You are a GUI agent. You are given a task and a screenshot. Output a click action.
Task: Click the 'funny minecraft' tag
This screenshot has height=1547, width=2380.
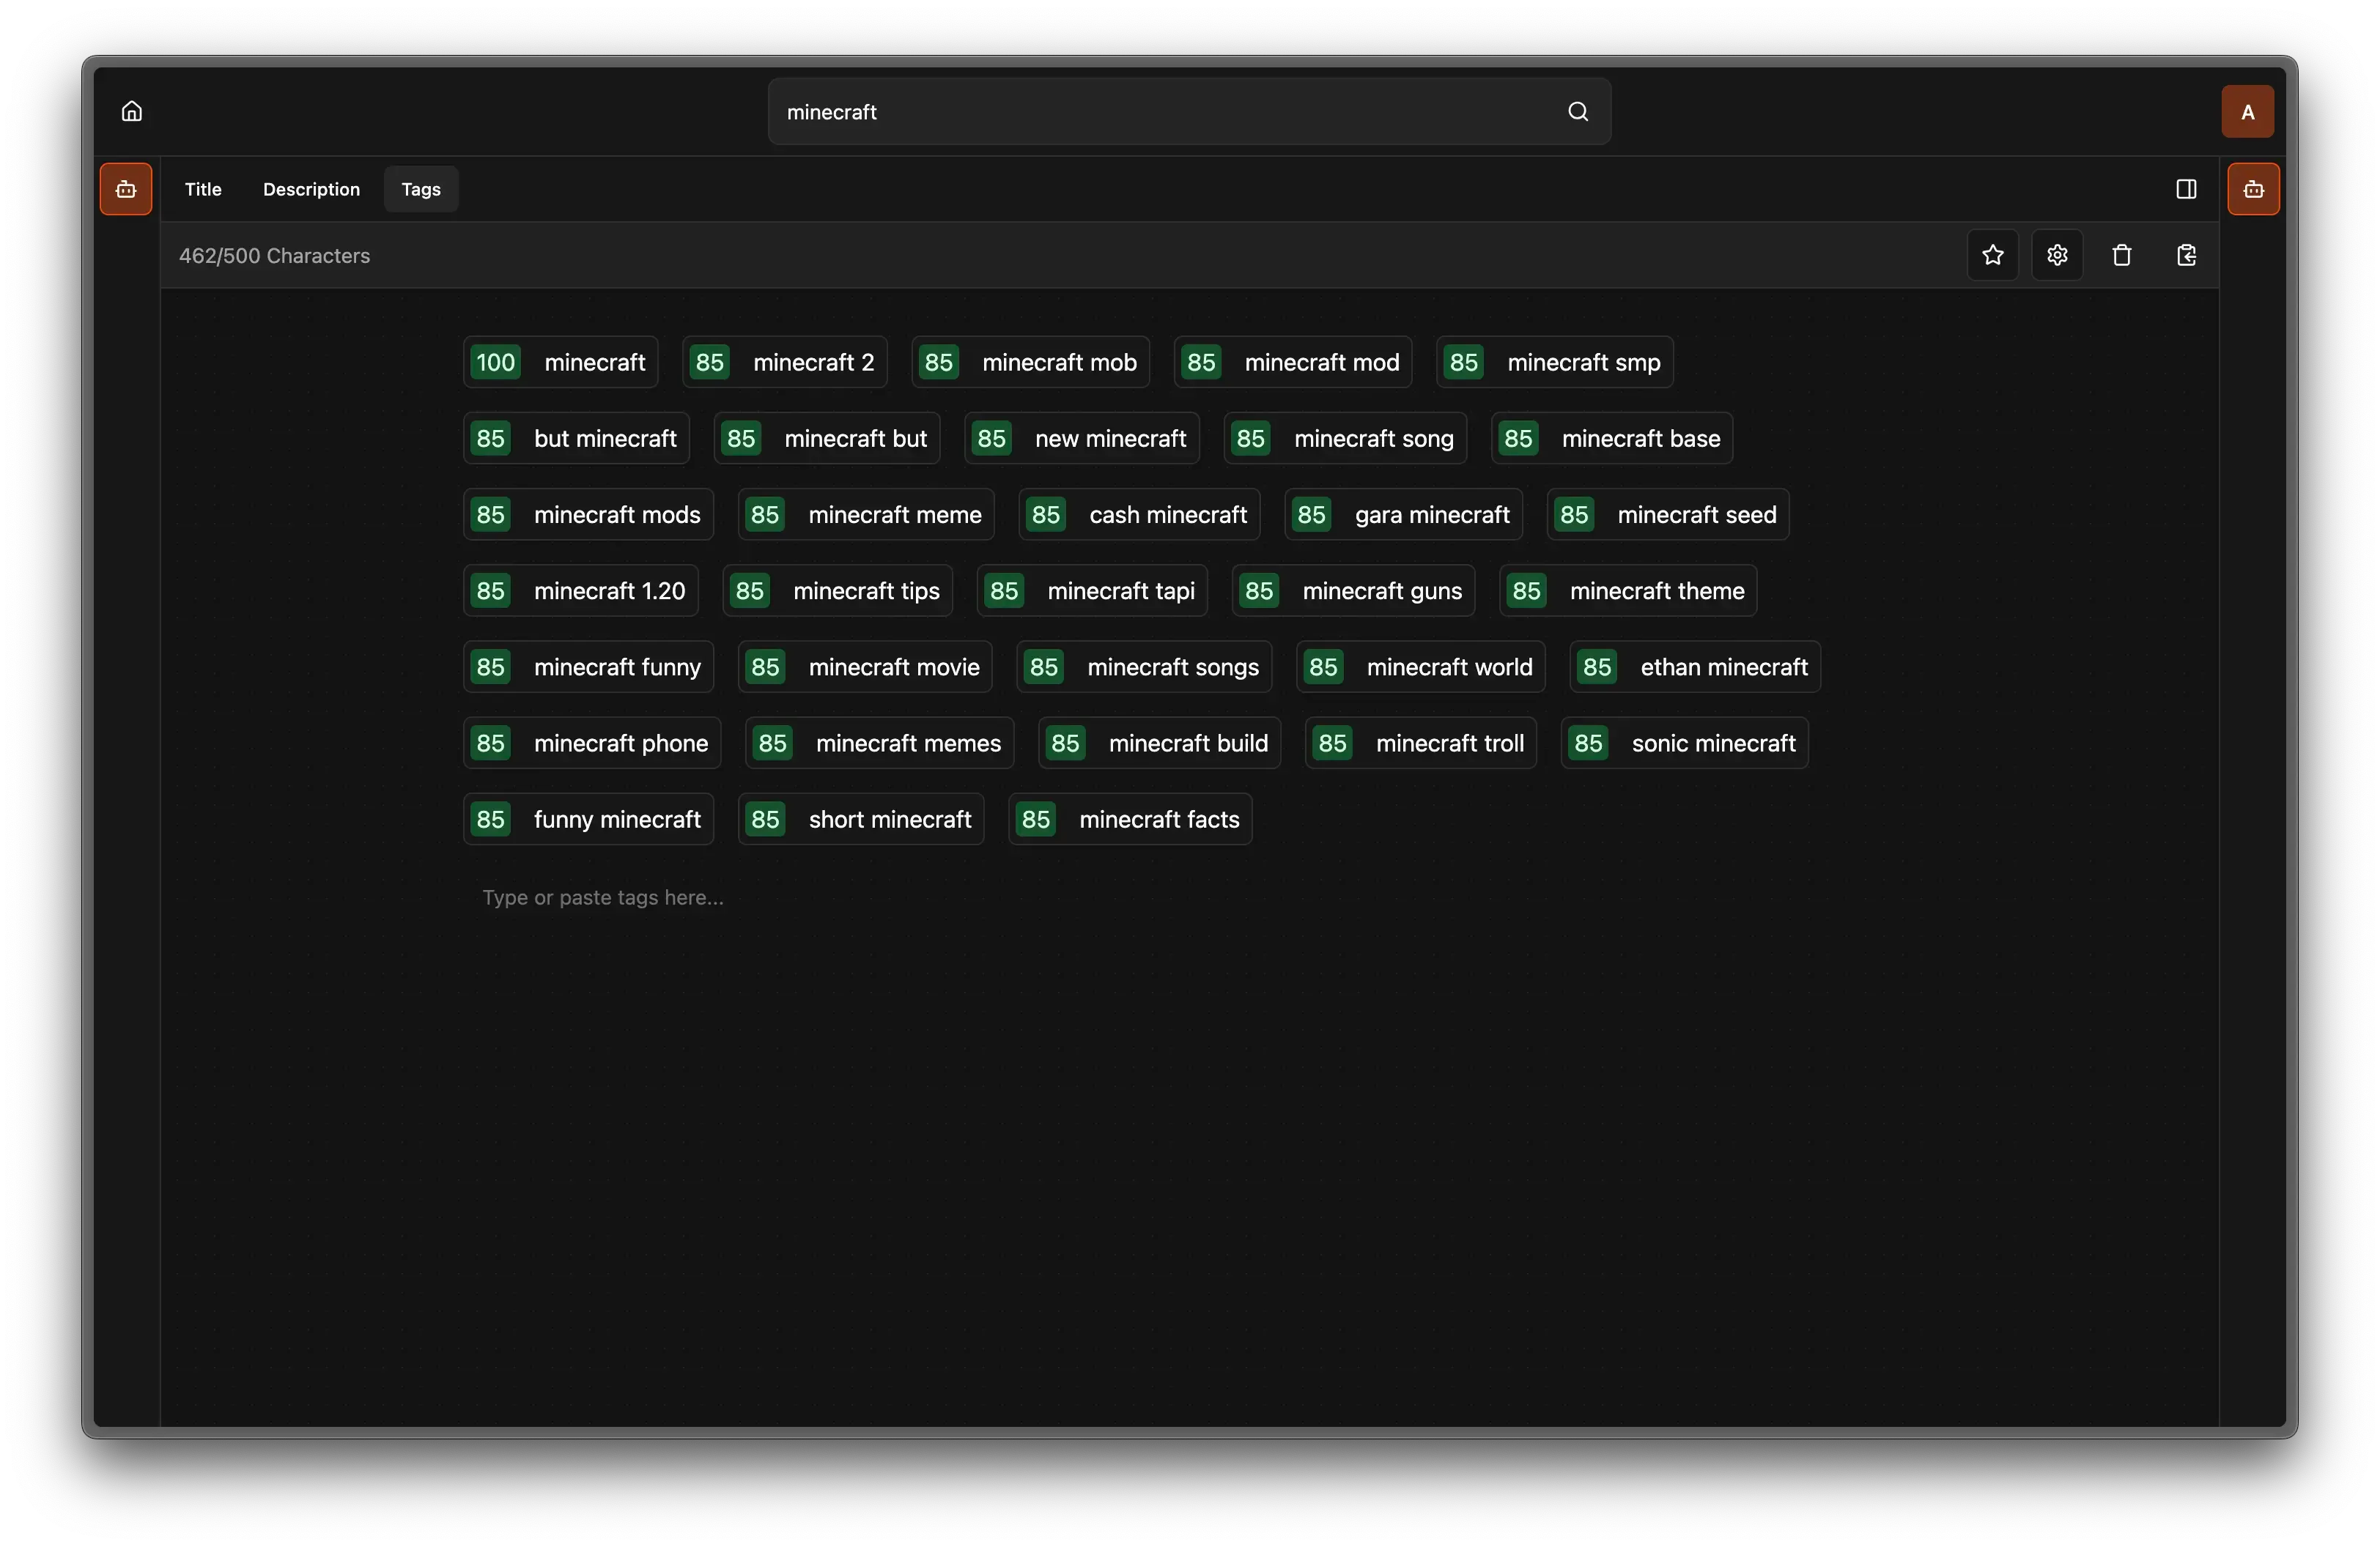(588, 818)
